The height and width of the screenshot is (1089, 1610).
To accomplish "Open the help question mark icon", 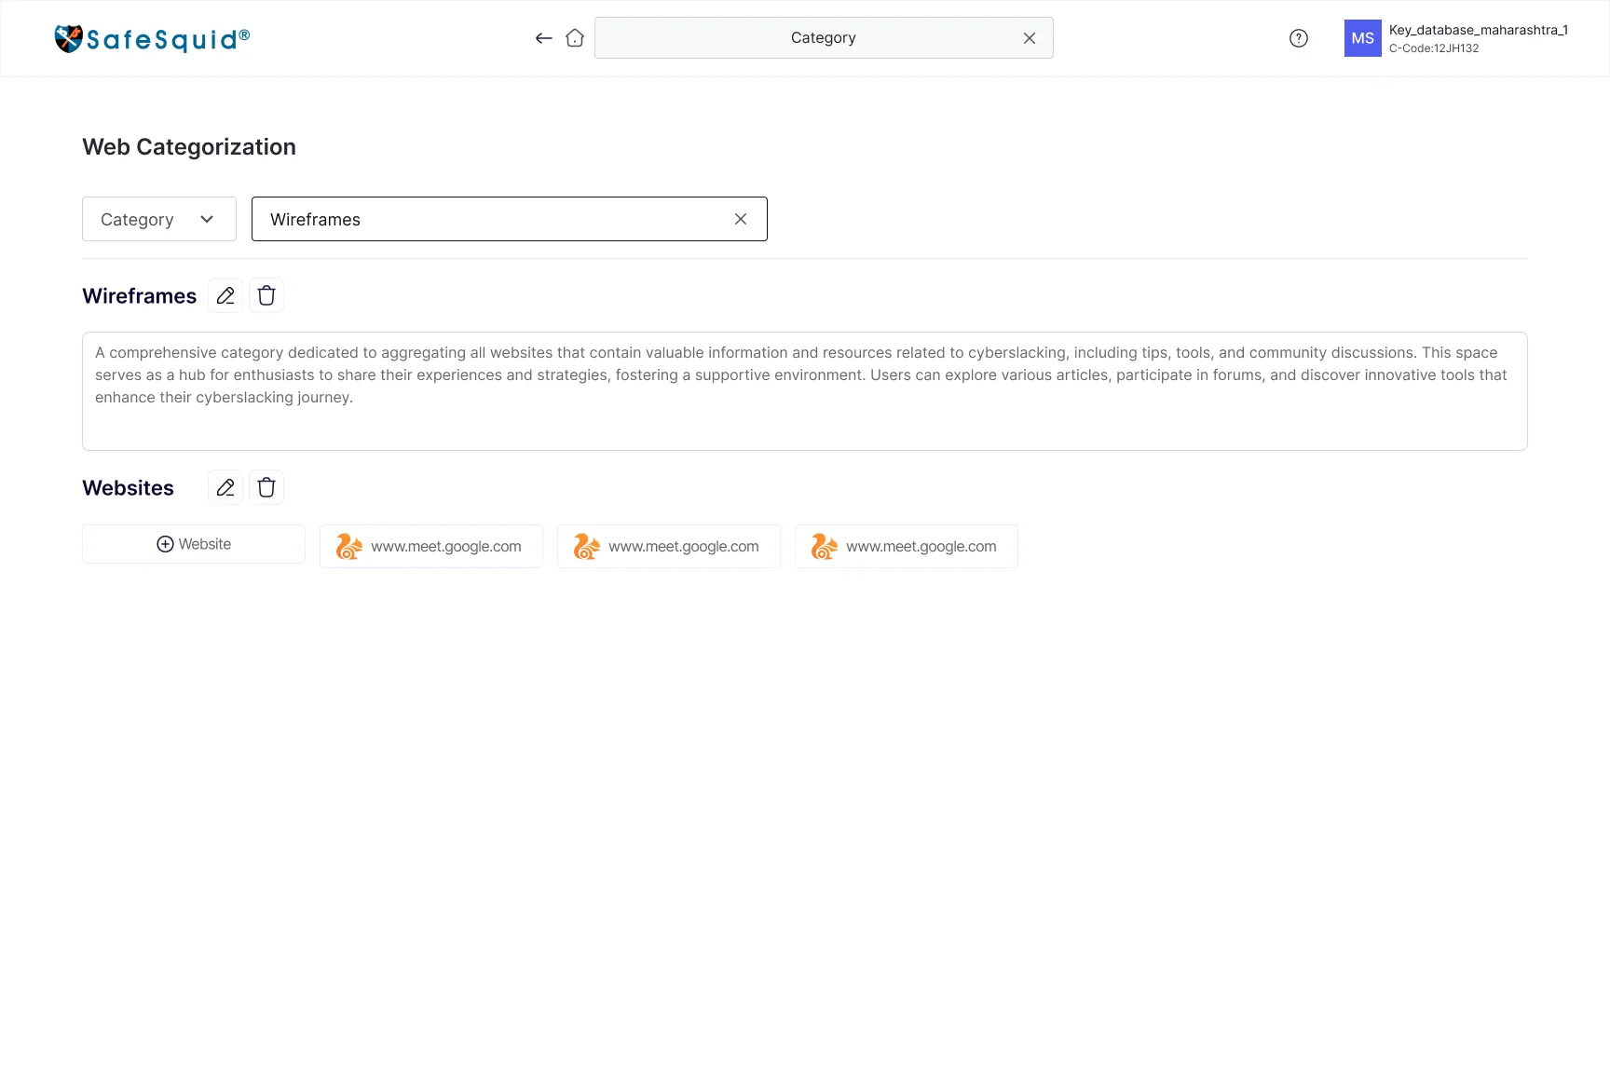I will pos(1299,38).
